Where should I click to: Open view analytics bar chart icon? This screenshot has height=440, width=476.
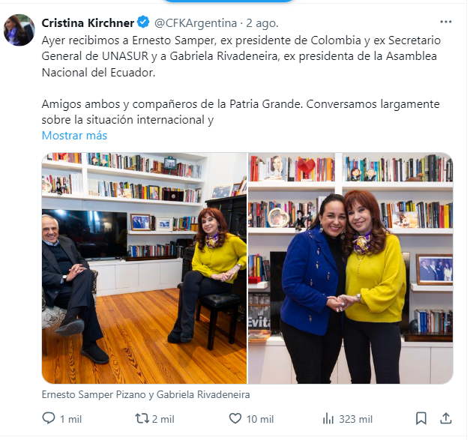pyautogui.click(x=328, y=418)
